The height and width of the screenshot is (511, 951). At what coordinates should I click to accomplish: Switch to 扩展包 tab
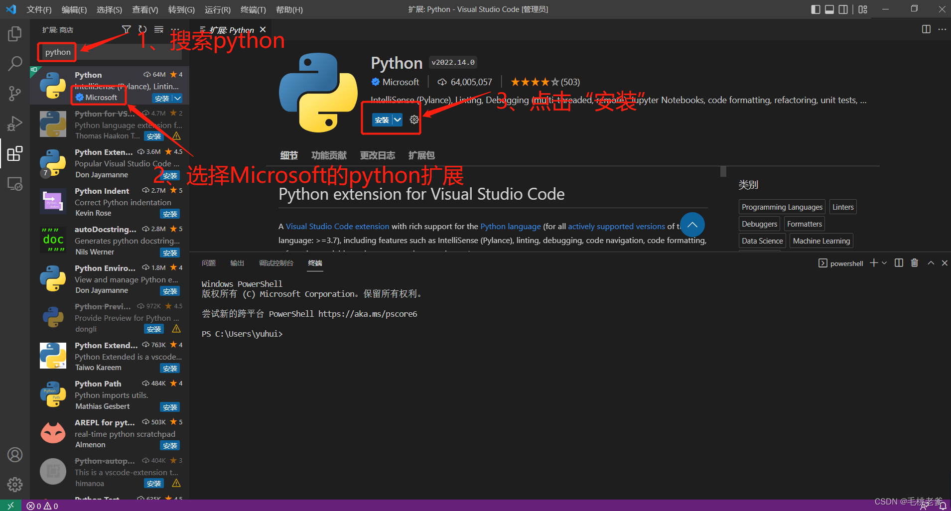click(421, 155)
